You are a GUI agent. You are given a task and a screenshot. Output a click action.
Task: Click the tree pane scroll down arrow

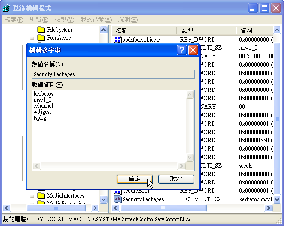103,200
